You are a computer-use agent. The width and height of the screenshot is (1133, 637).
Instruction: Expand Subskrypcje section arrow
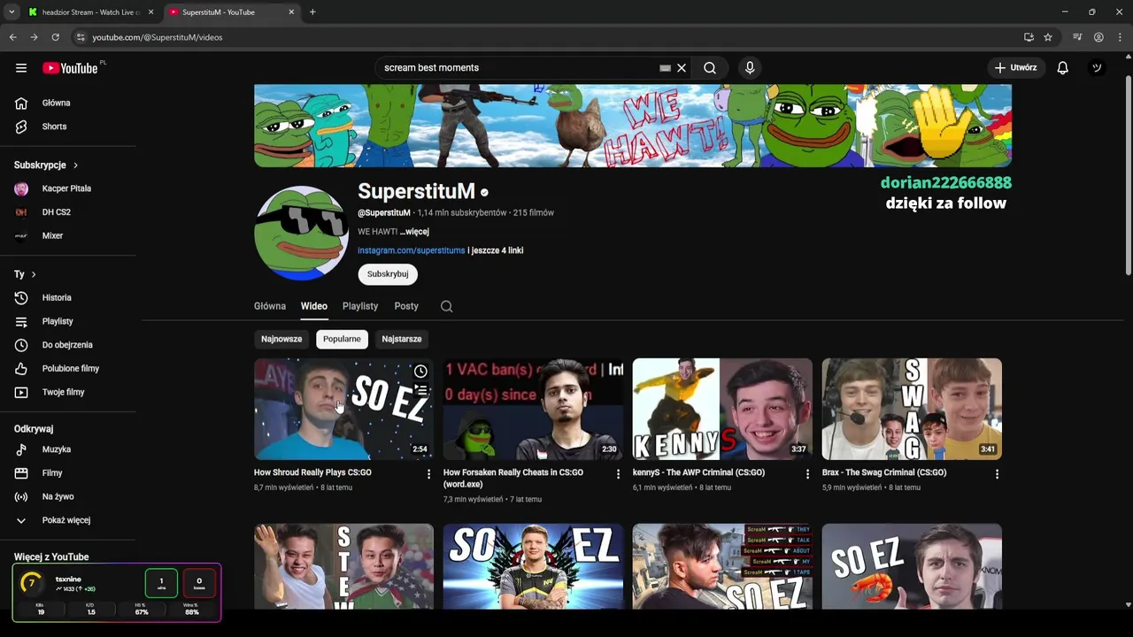(x=75, y=165)
